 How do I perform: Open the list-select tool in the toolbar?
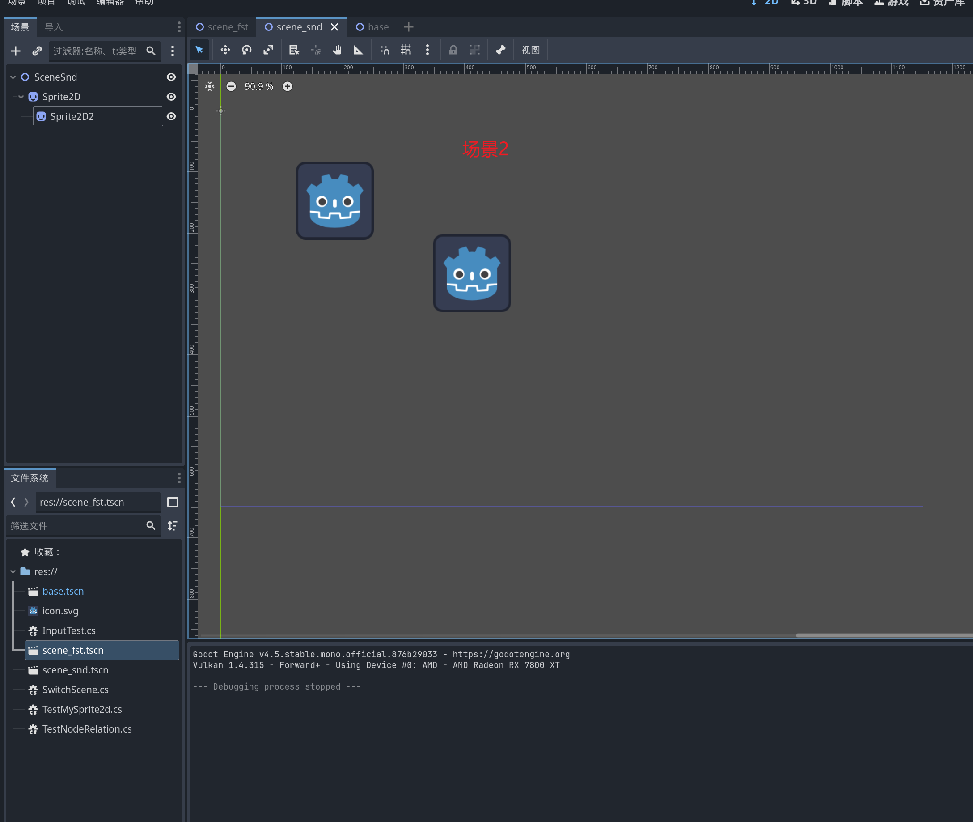tap(294, 50)
